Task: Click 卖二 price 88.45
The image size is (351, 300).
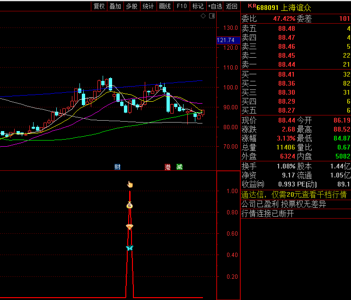Action: pyautogui.click(x=287, y=55)
